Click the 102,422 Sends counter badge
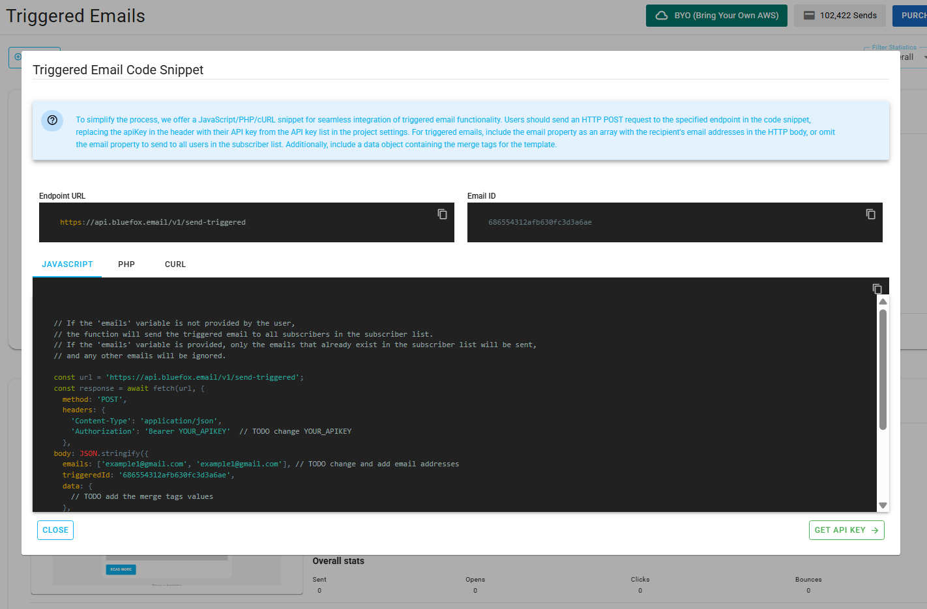 [840, 15]
